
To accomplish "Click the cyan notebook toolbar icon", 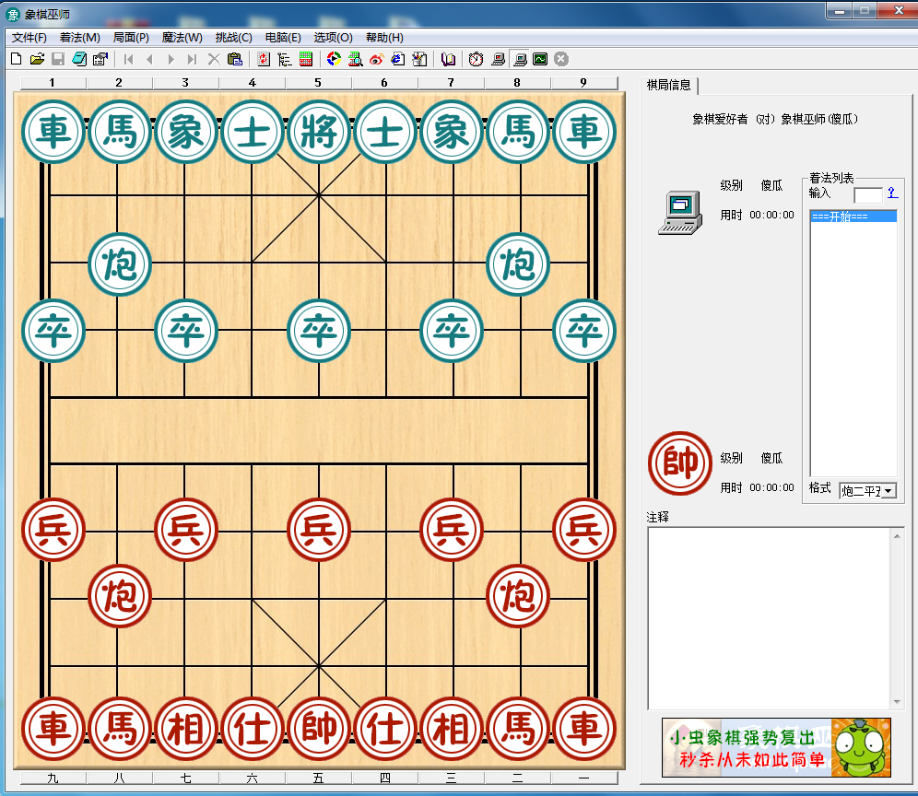I will tap(79, 59).
